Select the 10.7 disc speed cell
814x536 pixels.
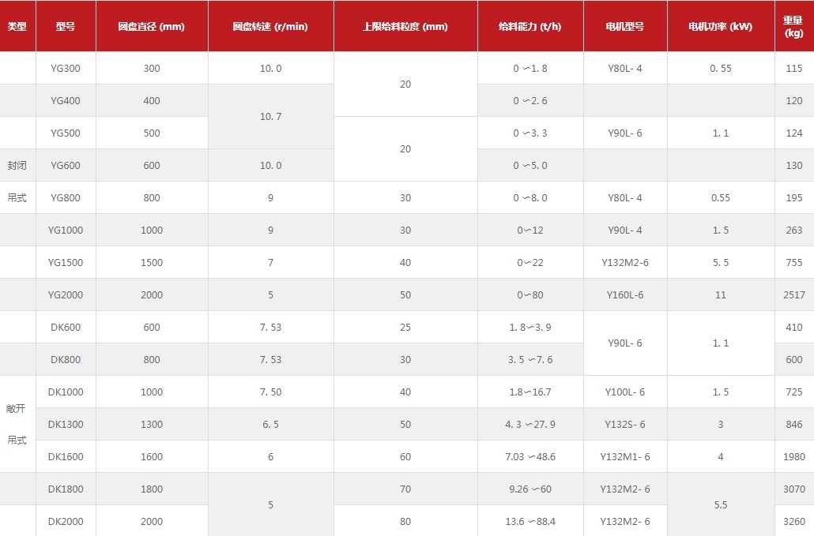tap(270, 117)
